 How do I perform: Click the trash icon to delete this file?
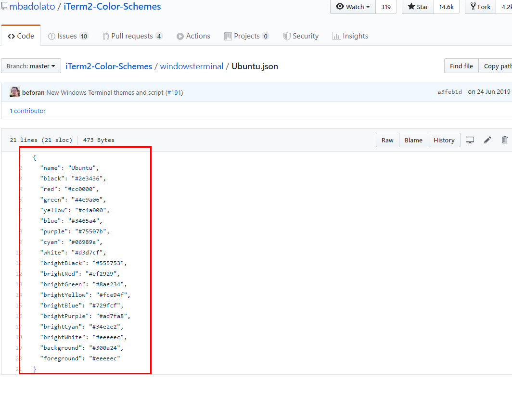click(x=504, y=140)
